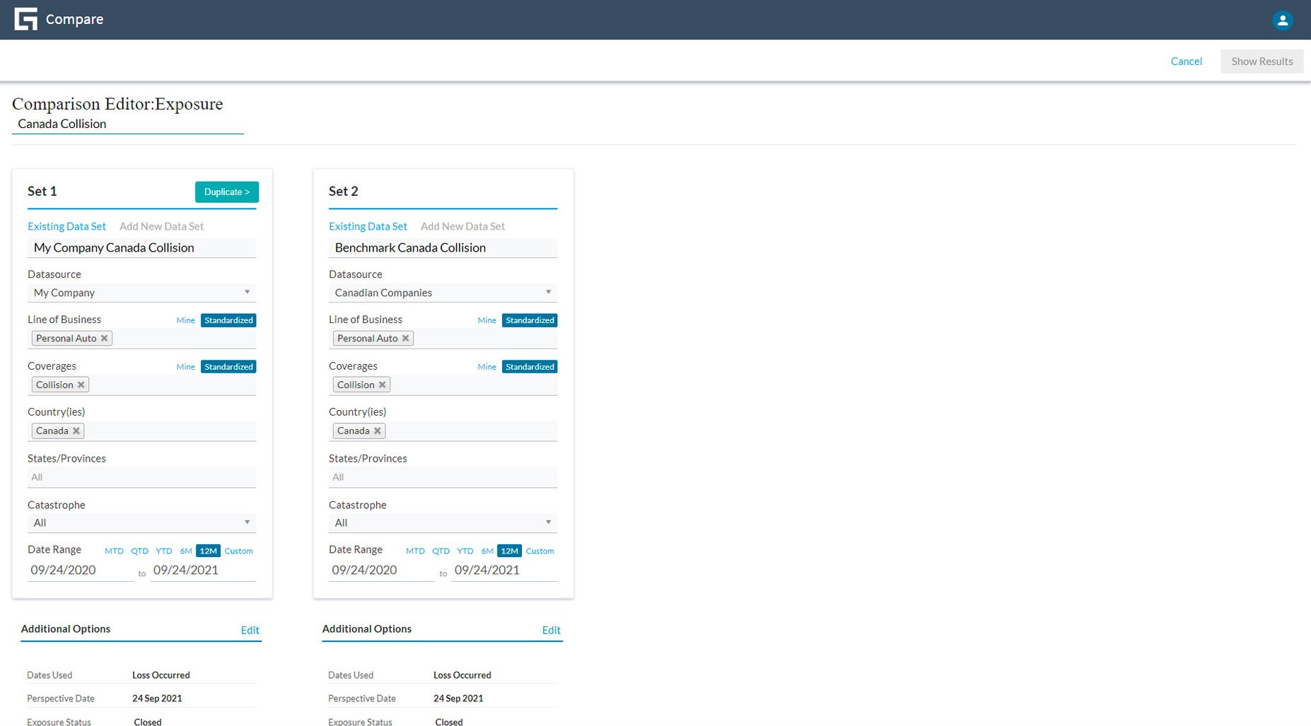1311x726 pixels.
Task: Select Existing Data Set in Set 1
Action: click(66, 226)
